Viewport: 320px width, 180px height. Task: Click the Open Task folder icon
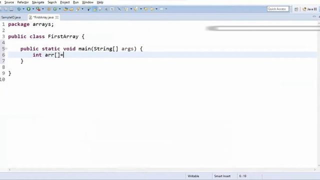[71, 9]
